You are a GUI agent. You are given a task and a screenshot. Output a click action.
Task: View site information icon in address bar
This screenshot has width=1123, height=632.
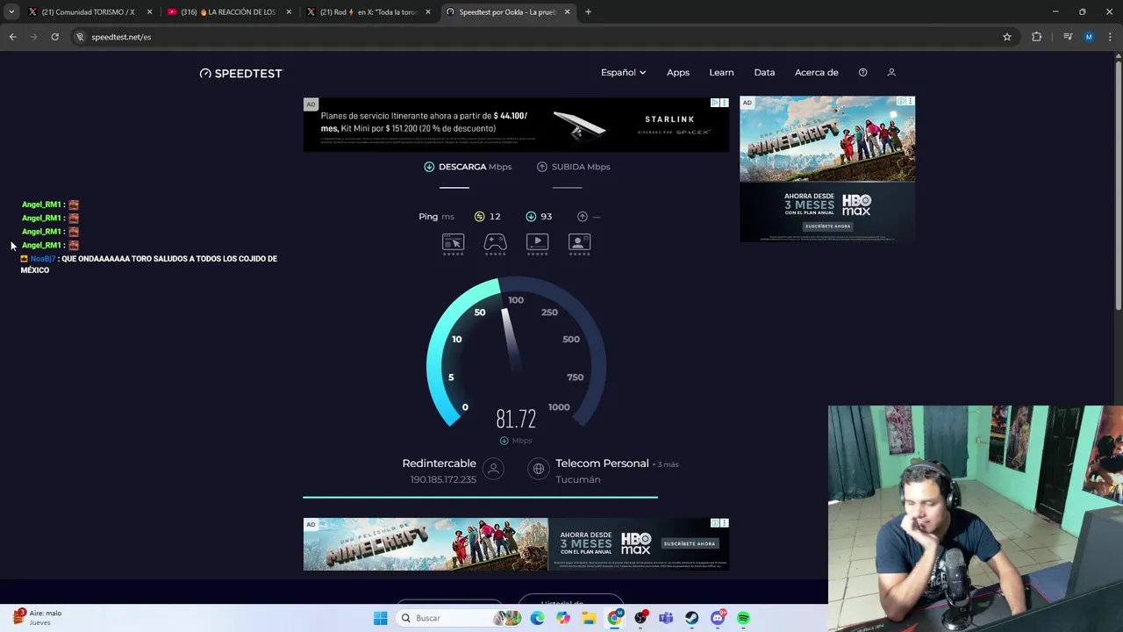coord(80,37)
